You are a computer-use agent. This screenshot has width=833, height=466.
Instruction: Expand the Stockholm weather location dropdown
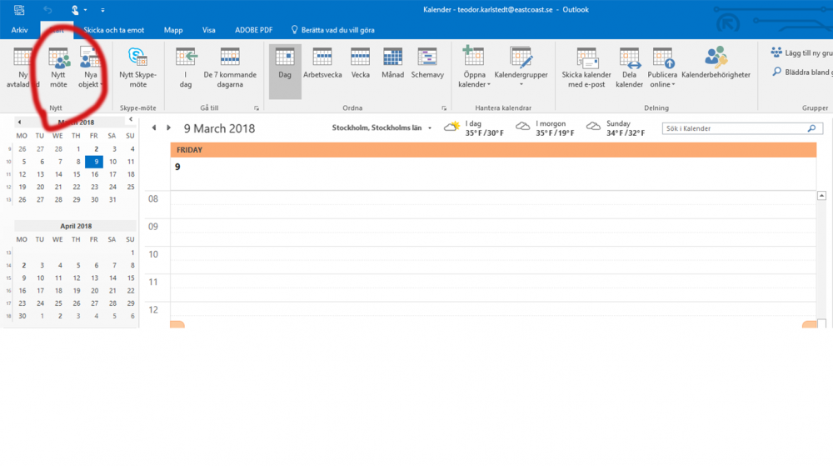pyautogui.click(x=430, y=128)
